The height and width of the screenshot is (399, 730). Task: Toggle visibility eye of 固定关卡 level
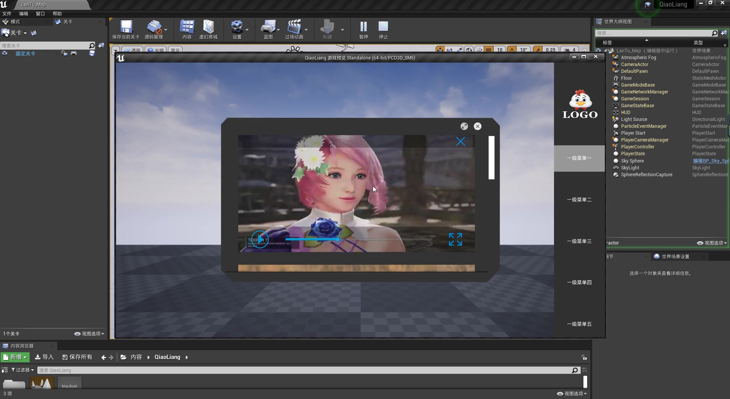coord(5,53)
